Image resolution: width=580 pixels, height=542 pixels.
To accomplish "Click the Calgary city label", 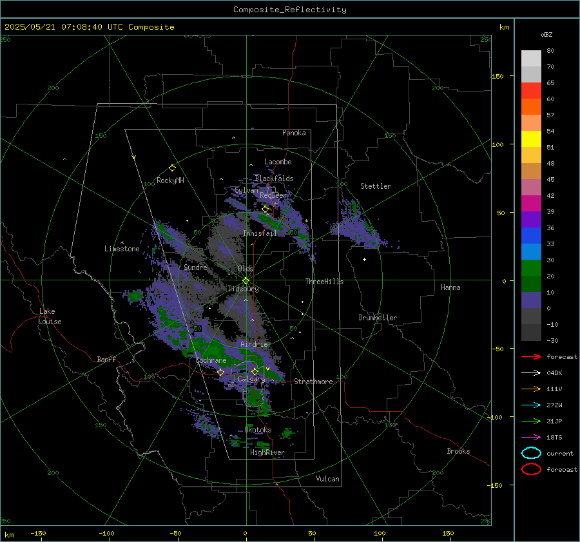I will click(251, 379).
